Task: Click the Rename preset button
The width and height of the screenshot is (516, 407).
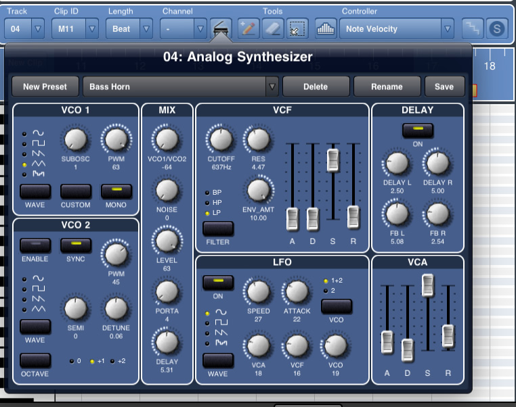Action: coord(387,87)
